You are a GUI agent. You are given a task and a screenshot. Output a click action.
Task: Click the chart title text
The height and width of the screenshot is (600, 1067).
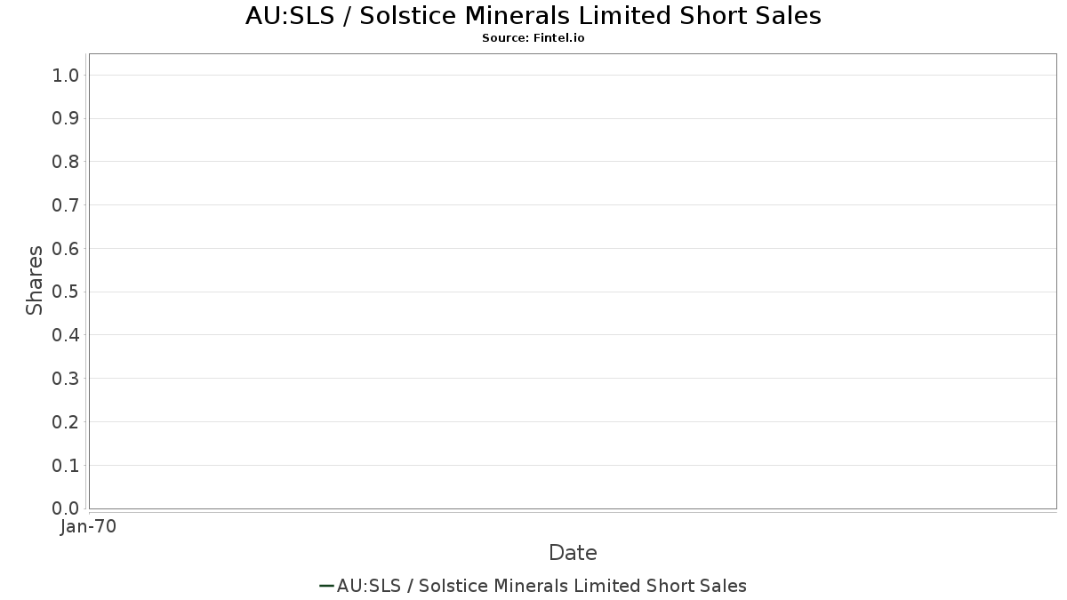[533, 16]
